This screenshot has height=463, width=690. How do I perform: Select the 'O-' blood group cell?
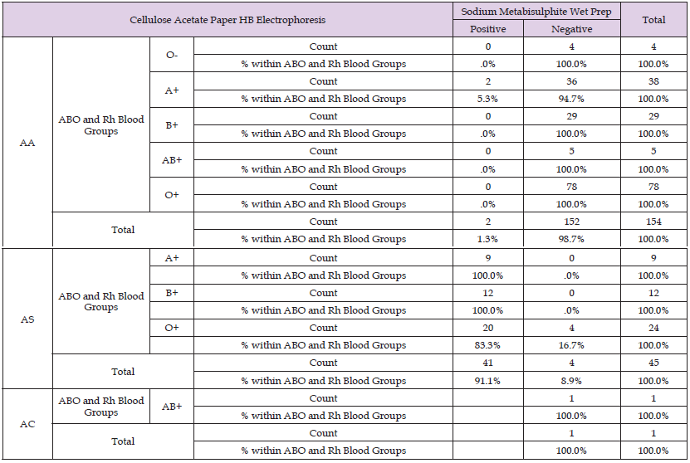click(x=172, y=55)
